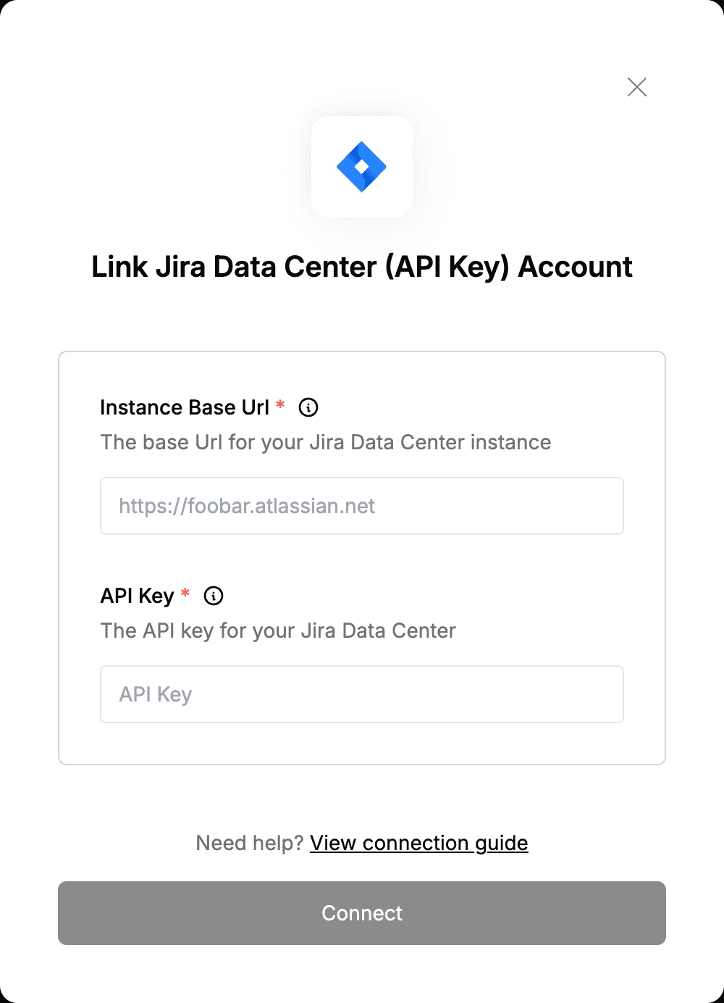This screenshot has width=724, height=1003.
Task: Click the "Need help?" text
Action: click(250, 843)
